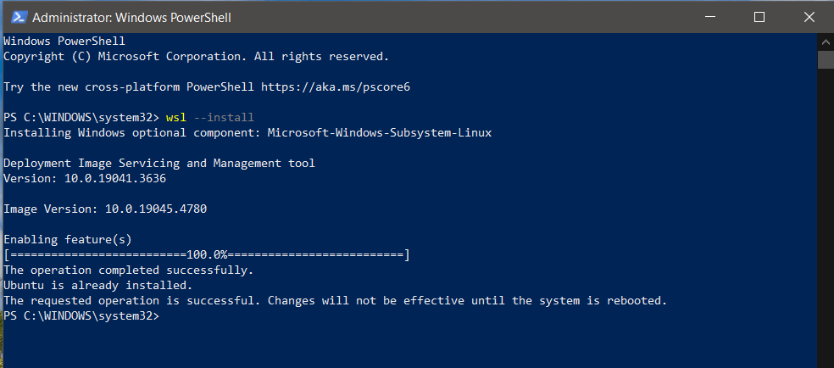834x368 pixels.
Task: Click the scrollbar up arrow
Action: (826, 42)
